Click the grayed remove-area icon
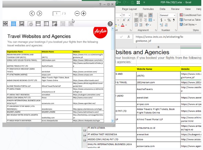 coord(30,24)
